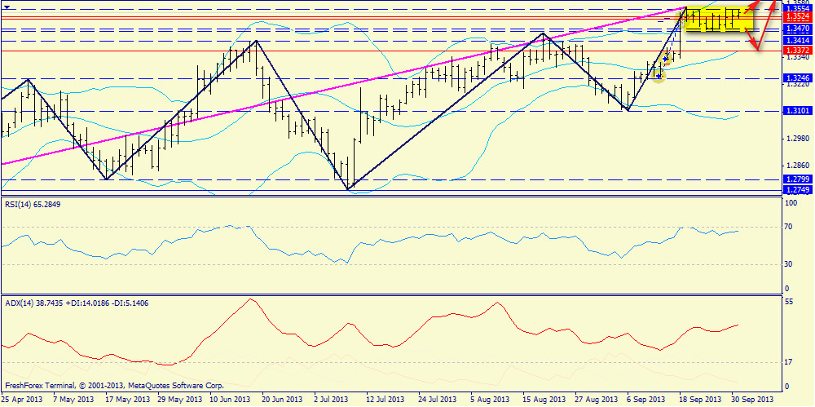The width and height of the screenshot is (815, 407).
Task: Click the blue 1.3554 price label
Action: pos(796,8)
